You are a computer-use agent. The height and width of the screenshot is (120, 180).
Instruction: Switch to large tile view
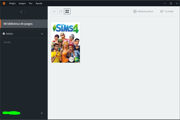(67, 11)
